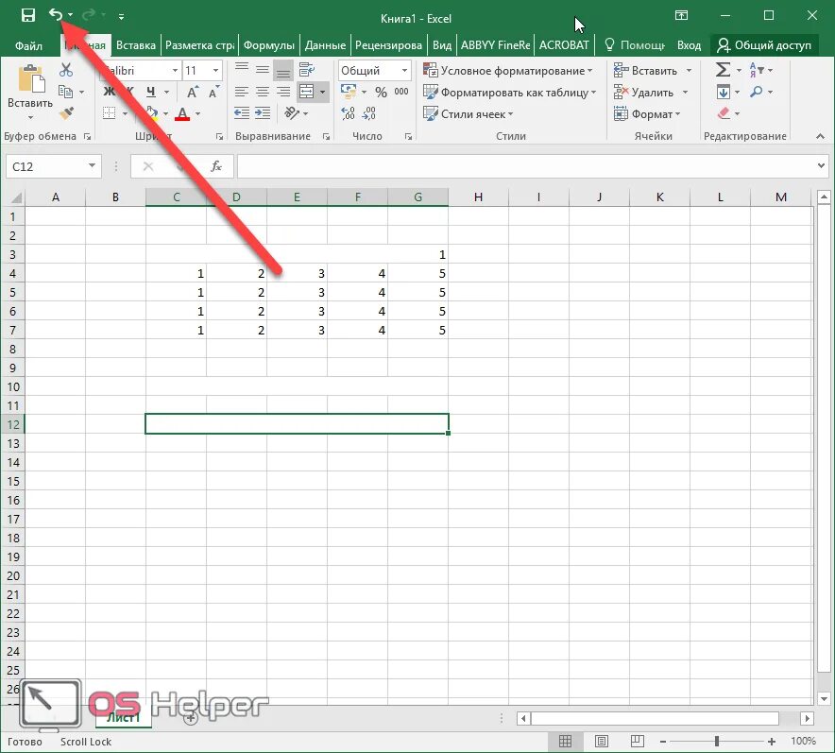Viewport: 835px width, 753px height.
Task: Open Стили ячеек gallery
Action: pyautogui.click(x=469, y=114)
